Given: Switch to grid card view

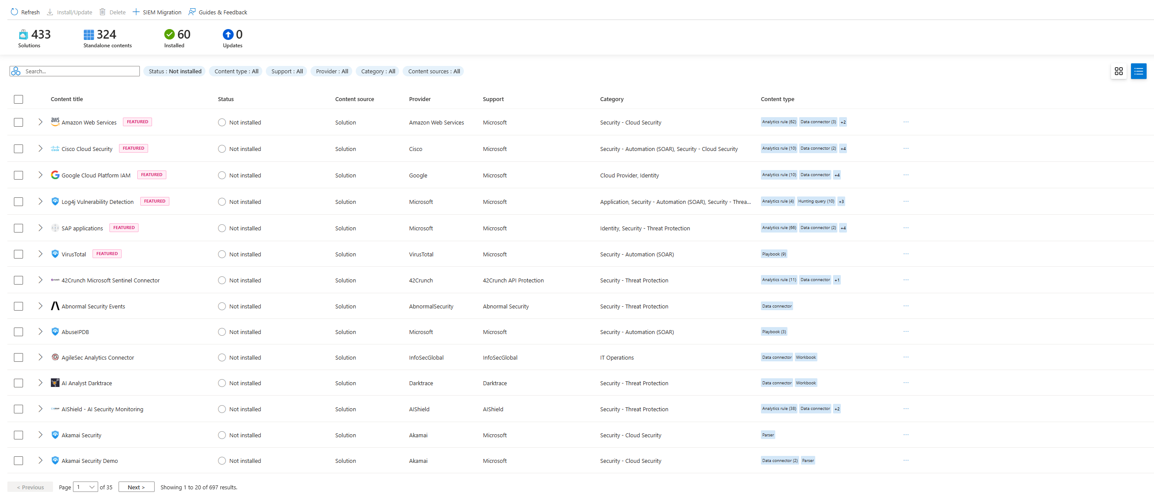Looking at the screenshot, I should [x=1118, y=71].
